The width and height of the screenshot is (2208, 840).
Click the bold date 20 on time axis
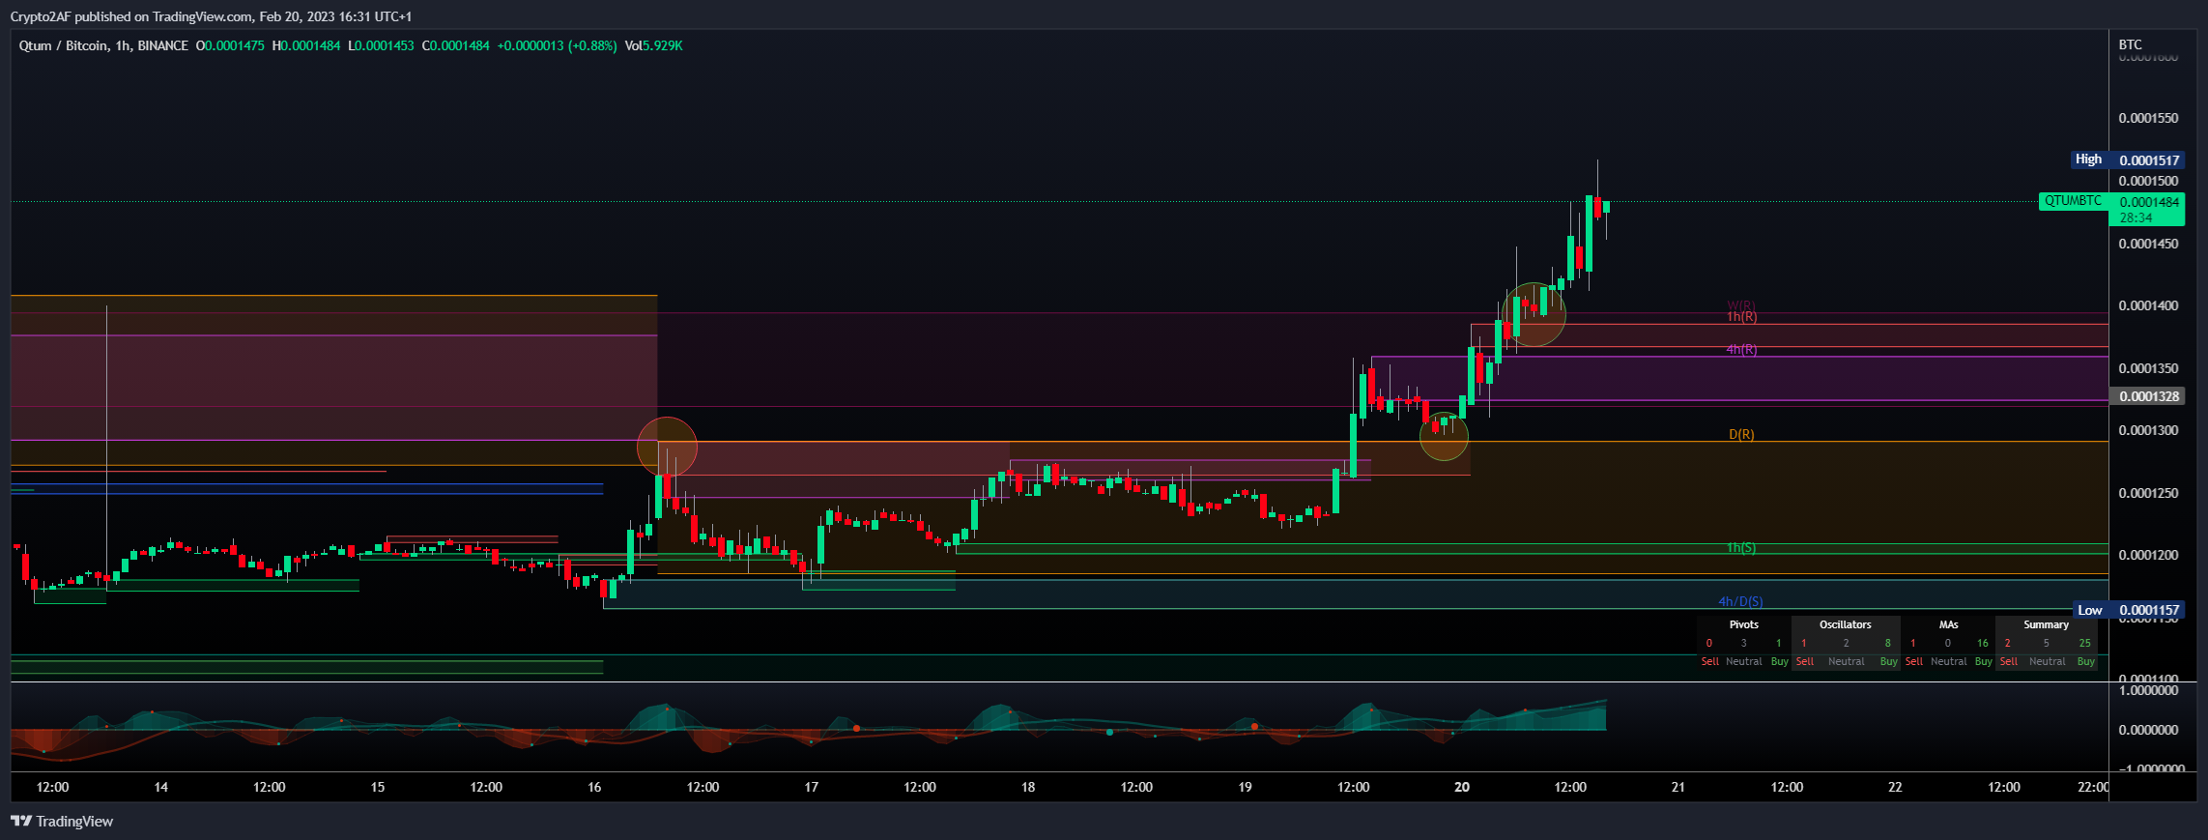tap(1462, 787)
